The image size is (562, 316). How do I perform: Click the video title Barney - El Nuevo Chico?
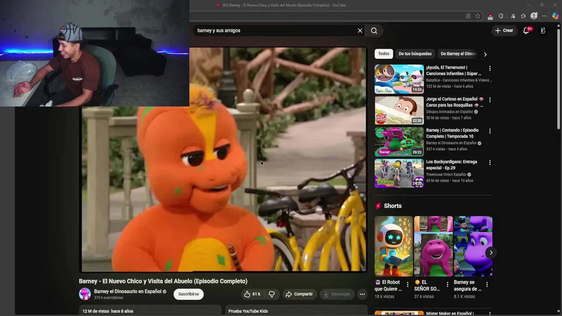pos(163,281)
